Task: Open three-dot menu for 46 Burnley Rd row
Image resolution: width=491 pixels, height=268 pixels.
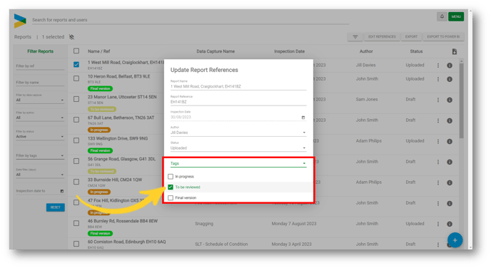Action: (438, 224)
